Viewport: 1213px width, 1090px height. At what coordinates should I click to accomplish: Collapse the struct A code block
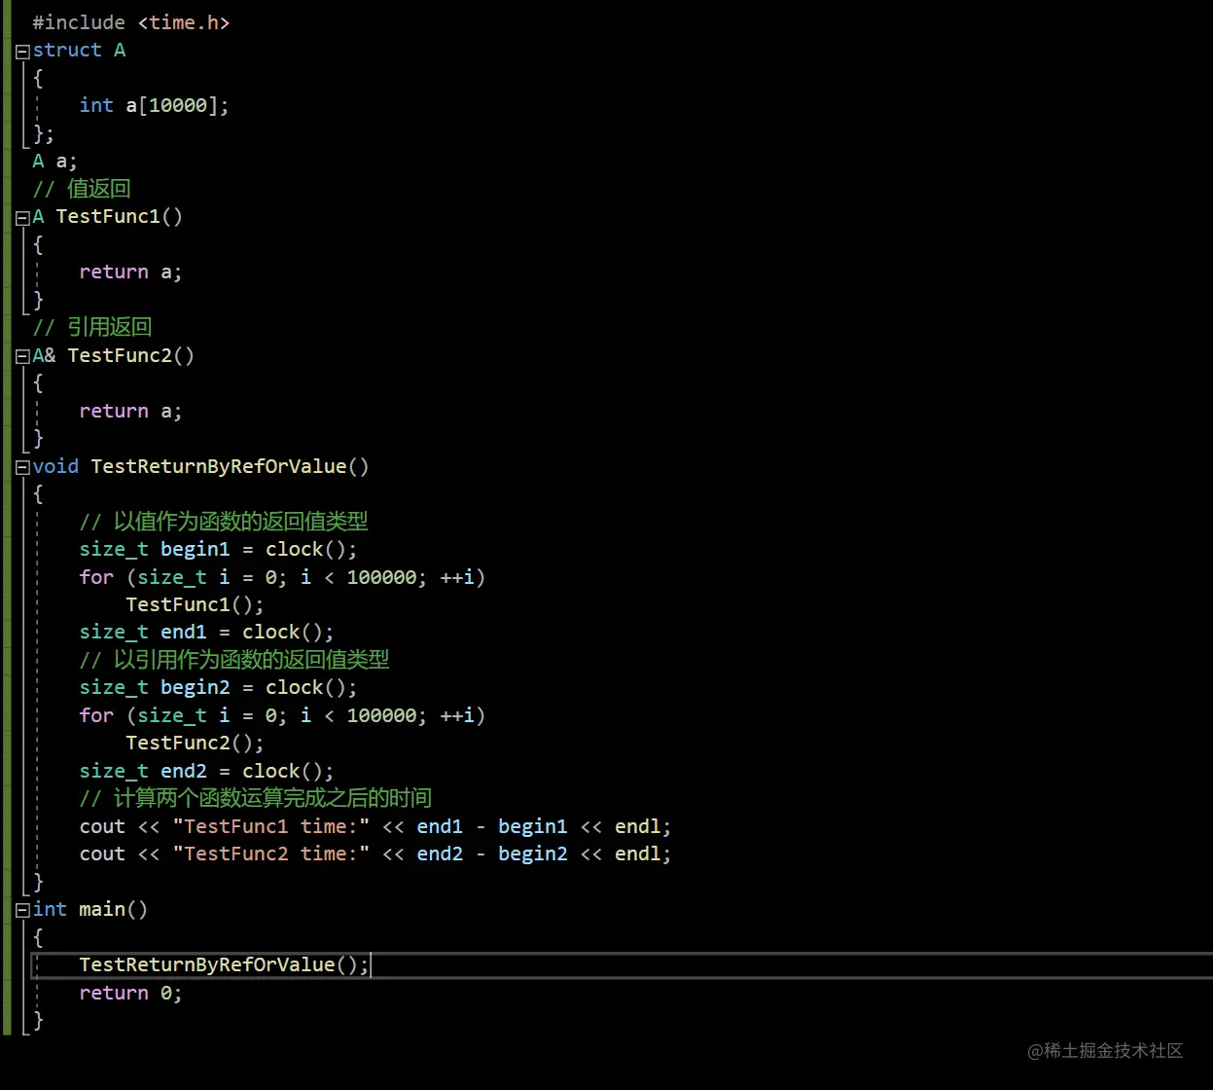(22, 52)
